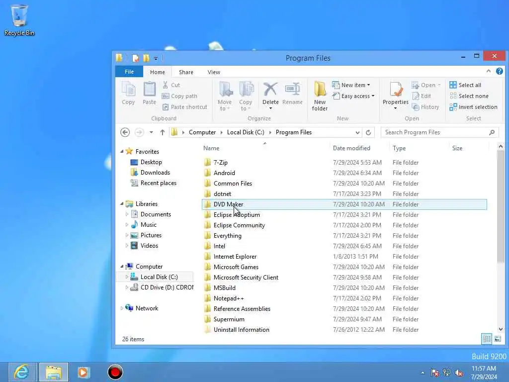Sort by the Type column header
The height and width of the screenshot is (382, 509).
pyautogui.click(x=399, y=148)
